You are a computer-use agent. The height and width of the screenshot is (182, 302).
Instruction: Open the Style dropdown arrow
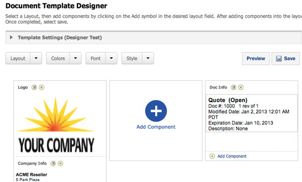pos(148,58)
